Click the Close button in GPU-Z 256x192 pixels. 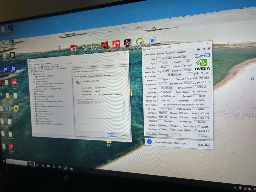point(205,137)
